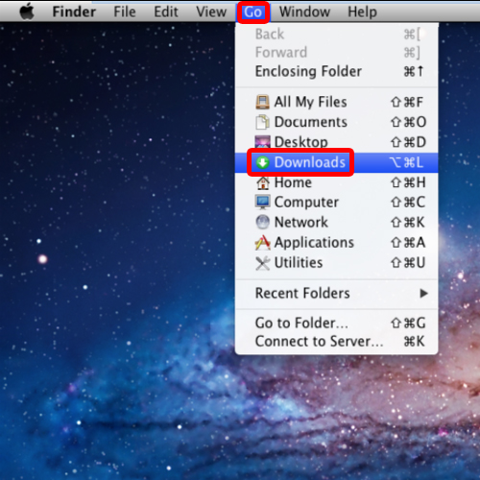Open the Help menu
Screen dimensions: 480x480
(362, 12)
